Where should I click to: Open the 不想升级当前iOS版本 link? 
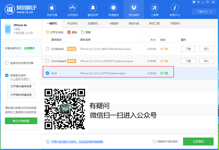click(x=77, y=142)
